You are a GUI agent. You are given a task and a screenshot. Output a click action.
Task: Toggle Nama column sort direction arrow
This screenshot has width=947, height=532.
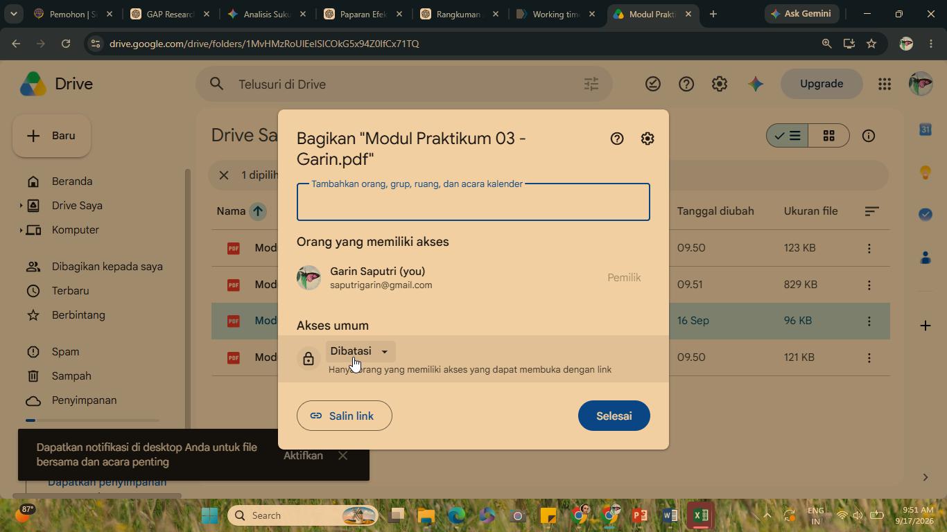point(258,211)
